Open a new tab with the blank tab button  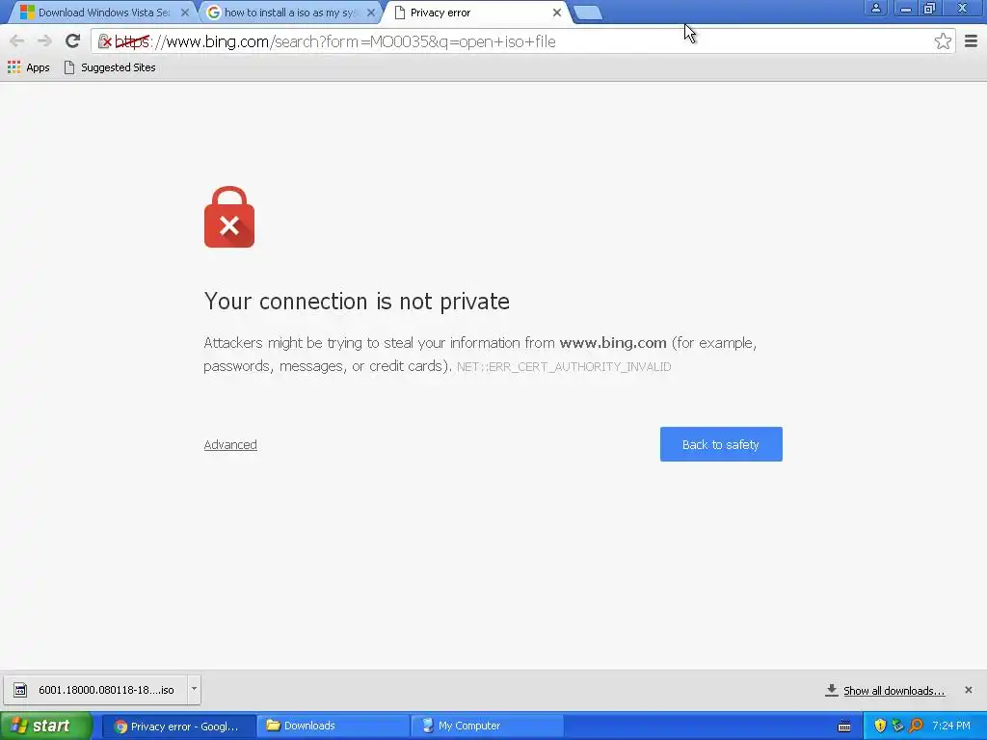588,13
